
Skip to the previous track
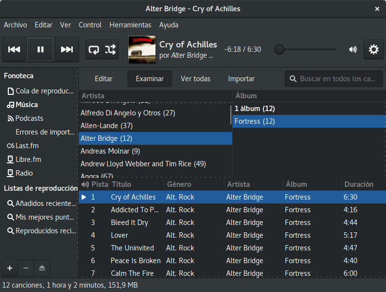coord(14,49)
